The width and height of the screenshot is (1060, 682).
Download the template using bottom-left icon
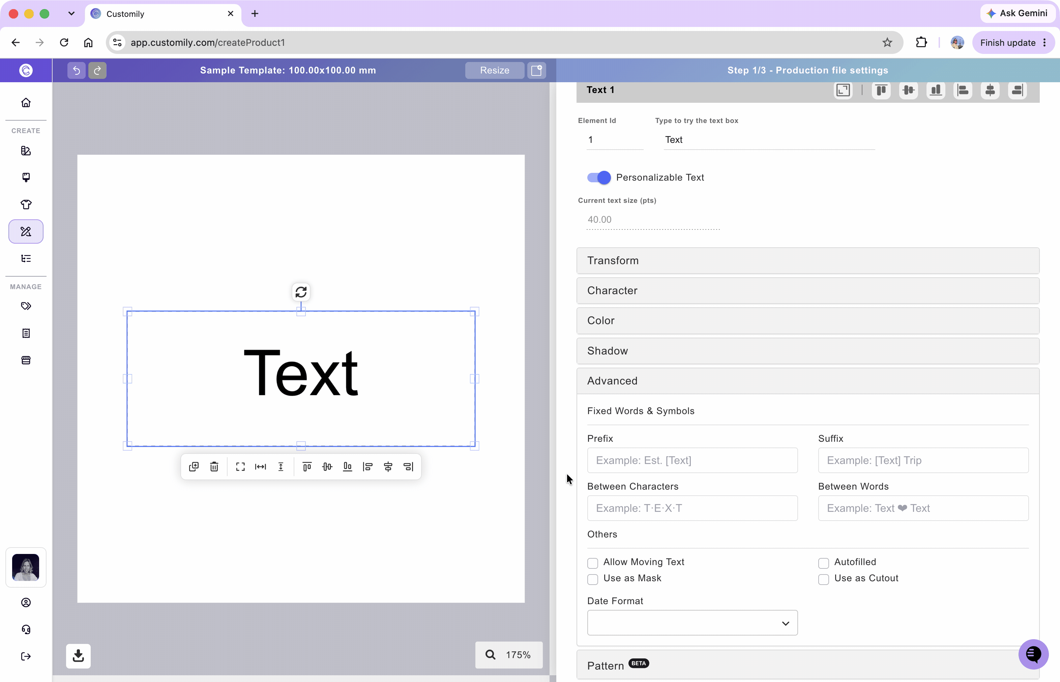click(79, 656)
